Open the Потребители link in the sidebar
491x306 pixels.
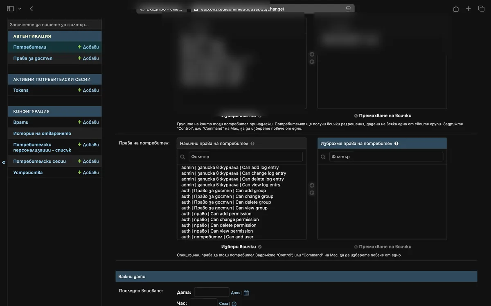pos(30,47)
